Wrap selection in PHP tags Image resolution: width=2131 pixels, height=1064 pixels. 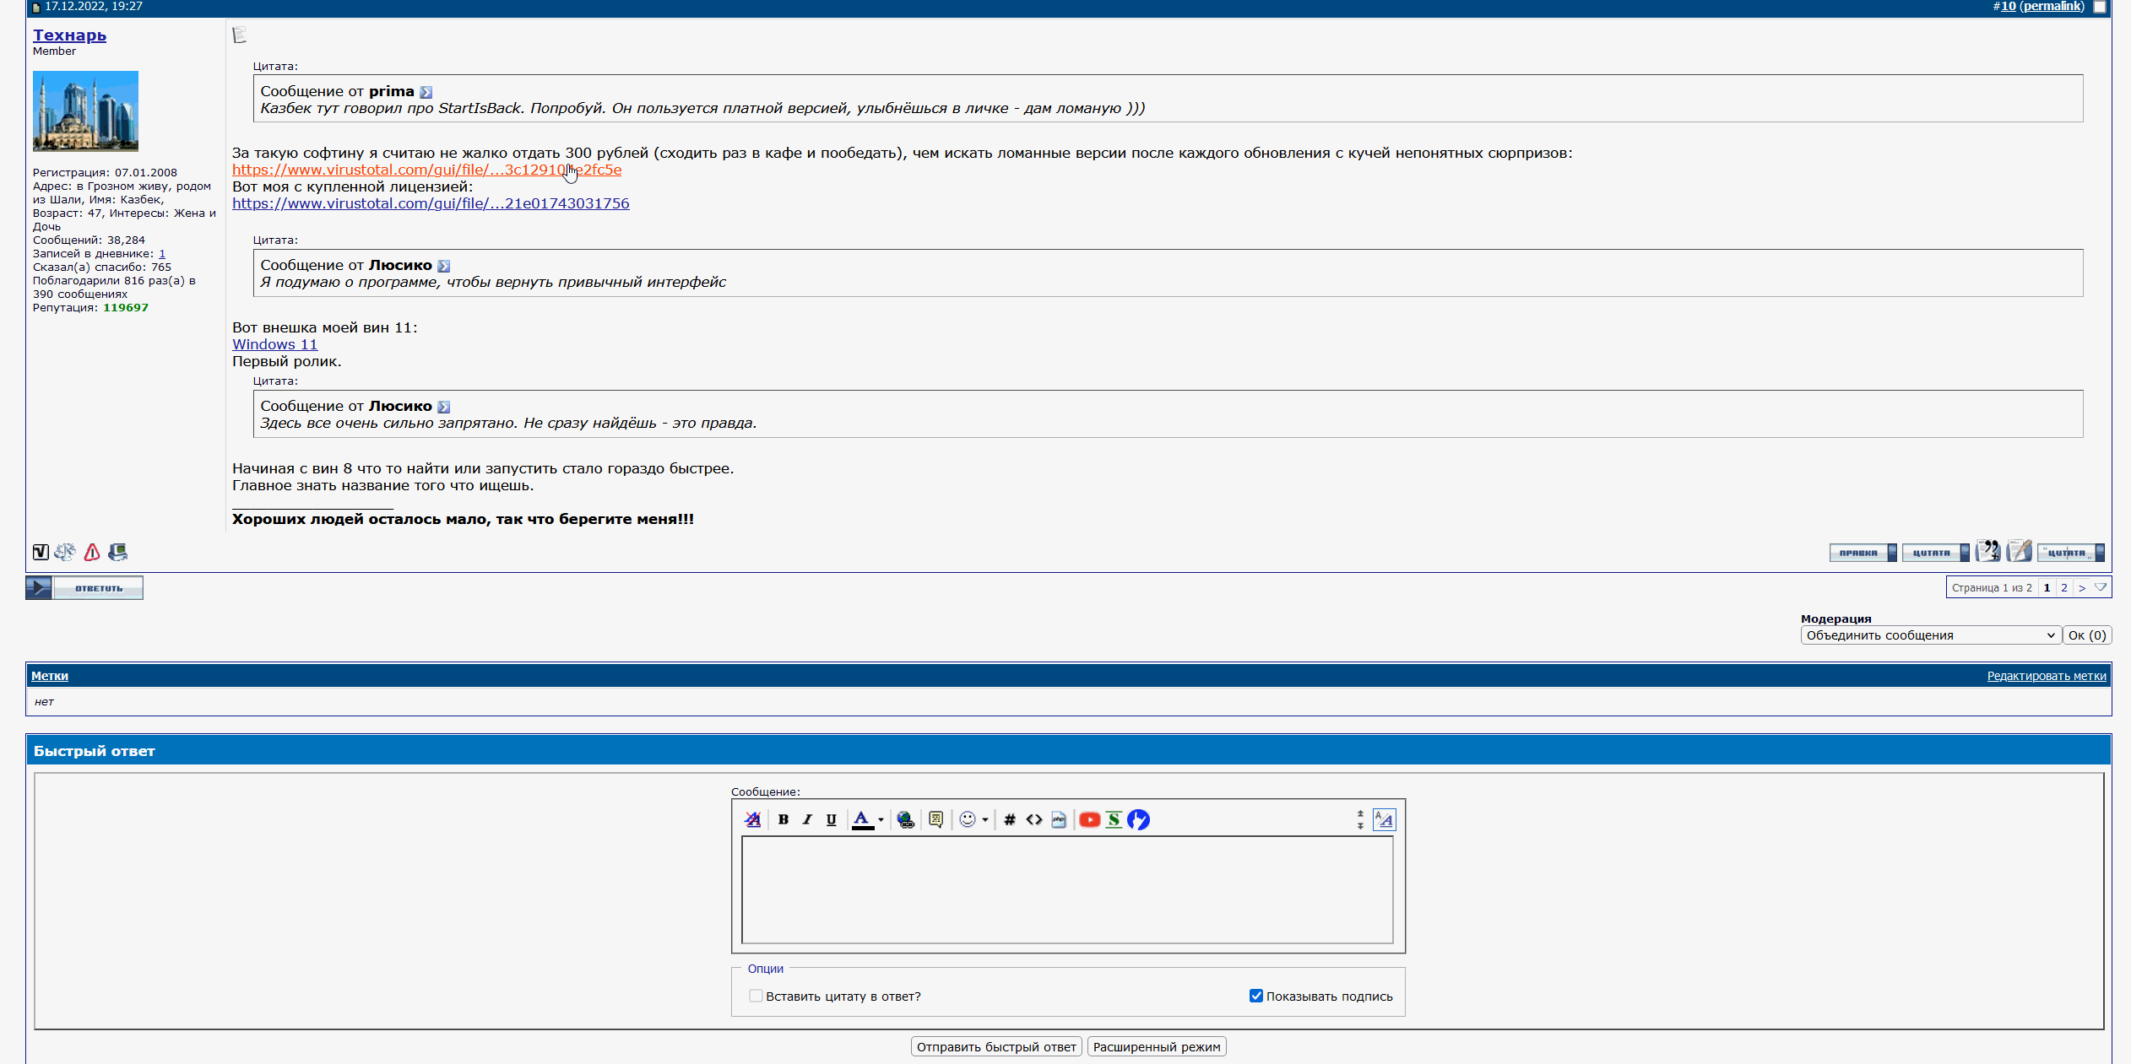point(1058,819)
